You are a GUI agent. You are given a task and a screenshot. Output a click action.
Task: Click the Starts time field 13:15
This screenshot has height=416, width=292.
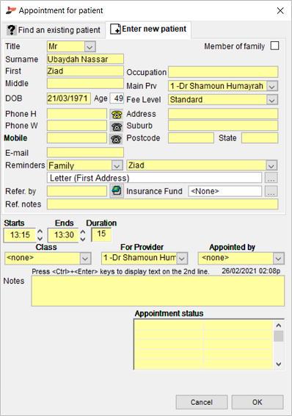(x=20, y=235)
